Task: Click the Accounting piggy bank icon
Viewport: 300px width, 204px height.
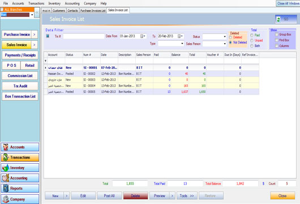Action: coord(6,178)
